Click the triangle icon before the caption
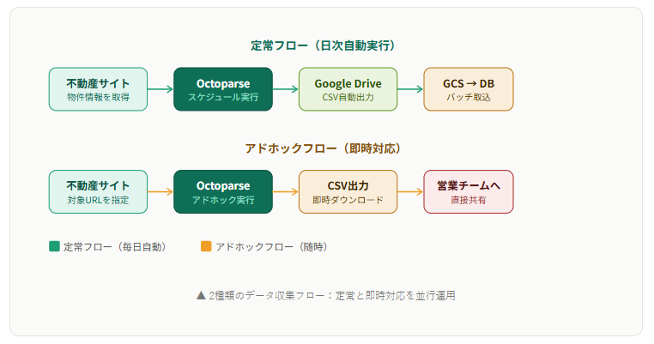The width and height of the screenshot is (654, 344). pyautogui.click(x=201, y=295)
